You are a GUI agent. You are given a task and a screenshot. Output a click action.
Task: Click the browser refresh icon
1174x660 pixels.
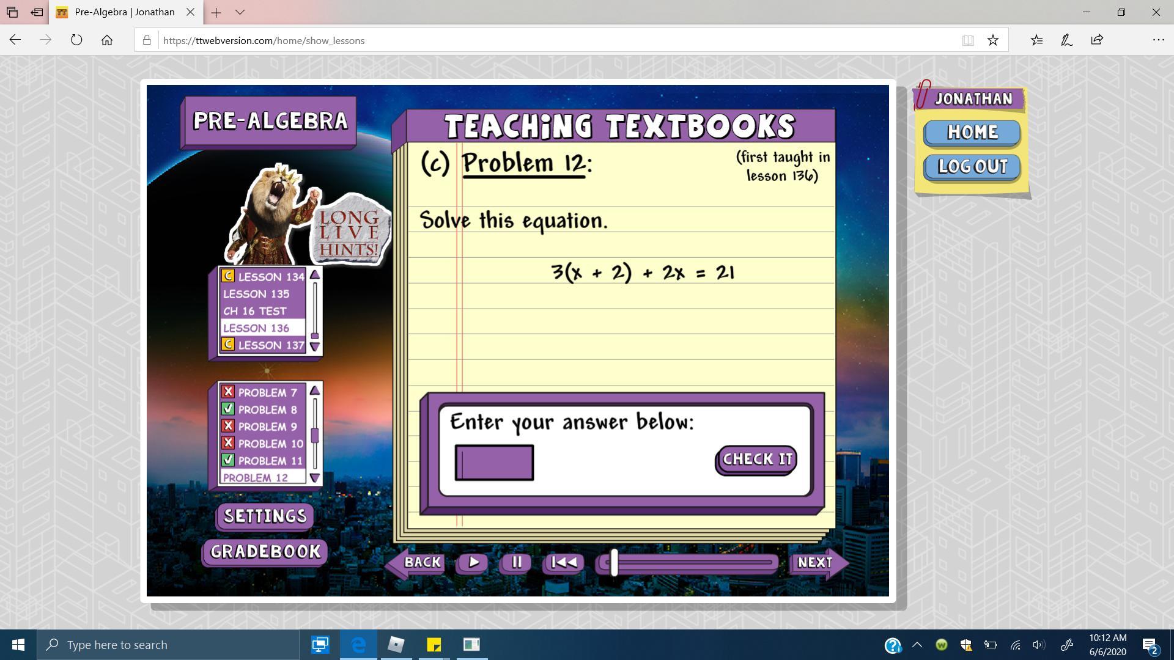76,40
